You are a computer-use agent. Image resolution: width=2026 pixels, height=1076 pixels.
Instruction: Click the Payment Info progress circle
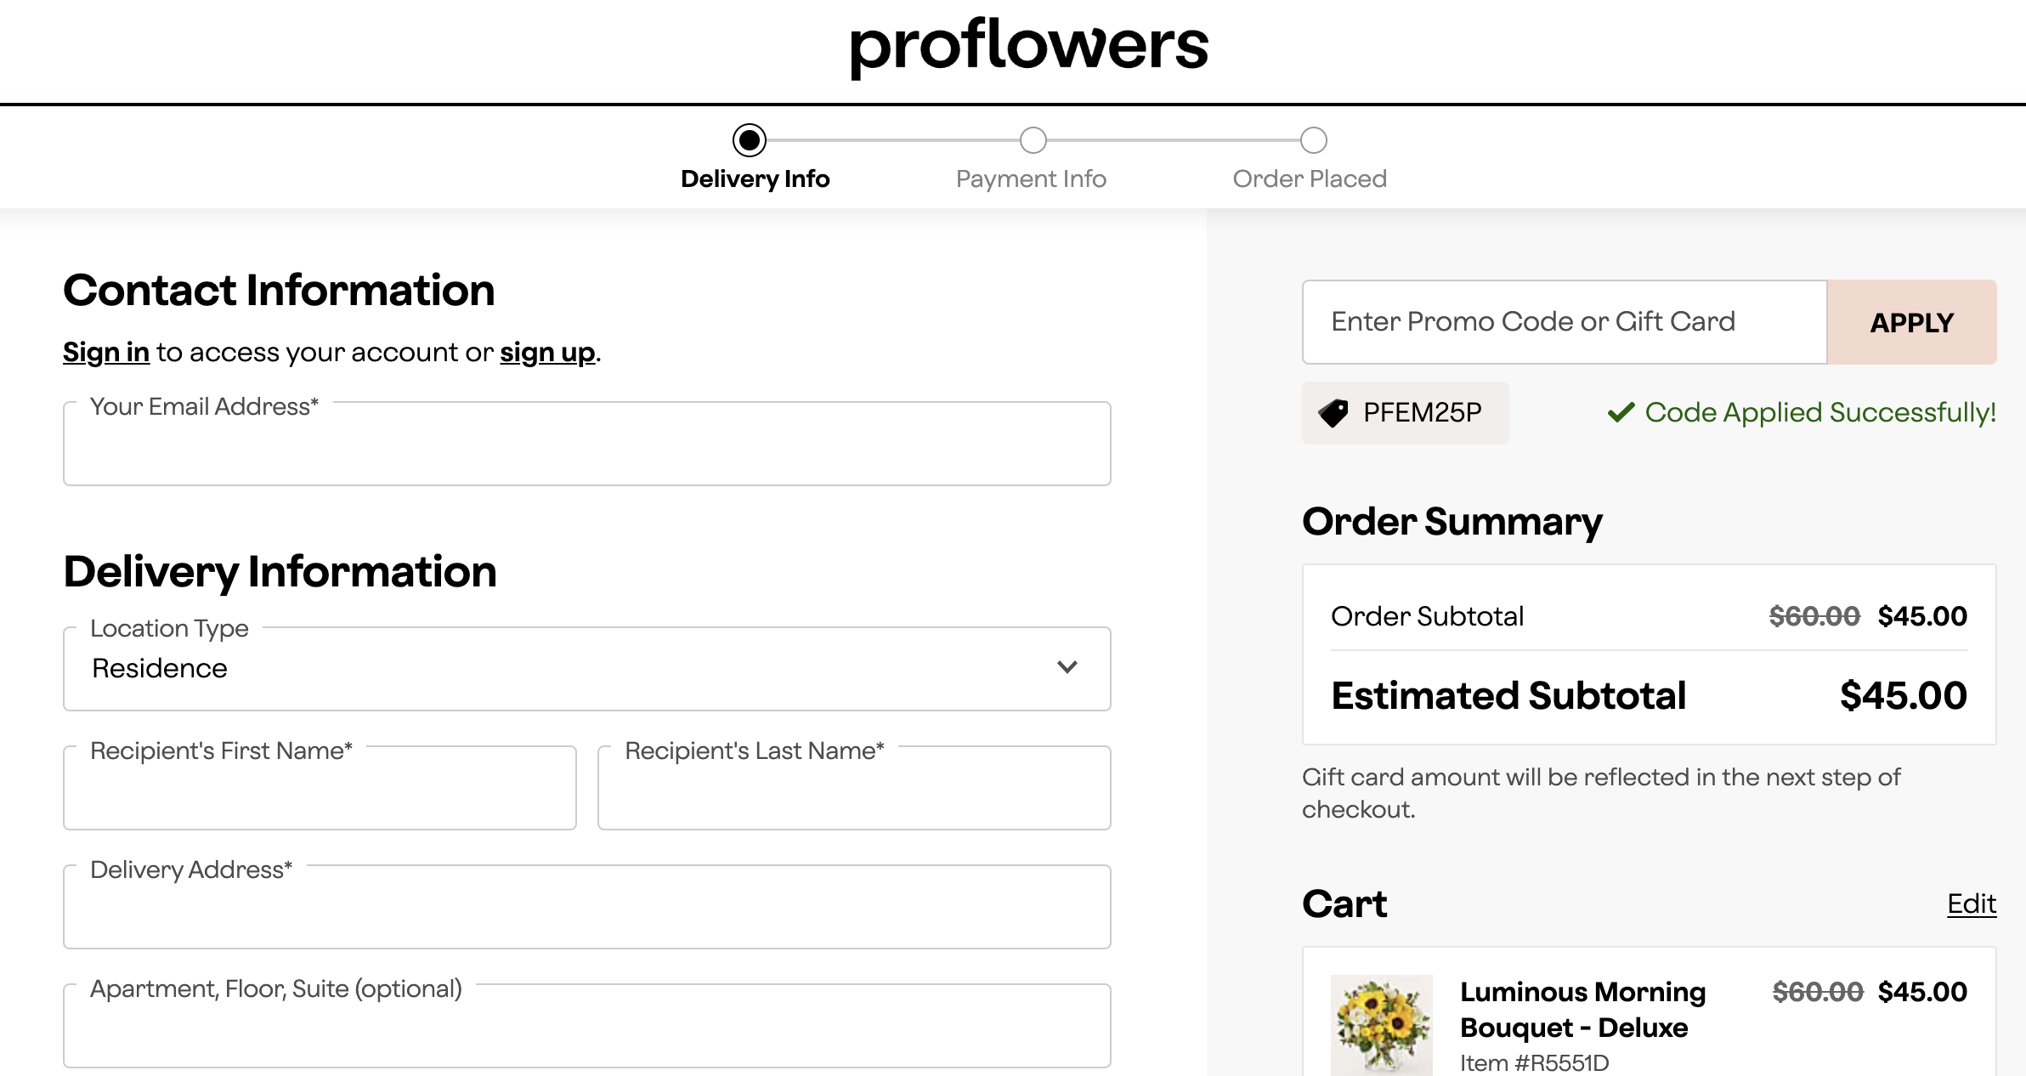click(x=1033, y=141)
